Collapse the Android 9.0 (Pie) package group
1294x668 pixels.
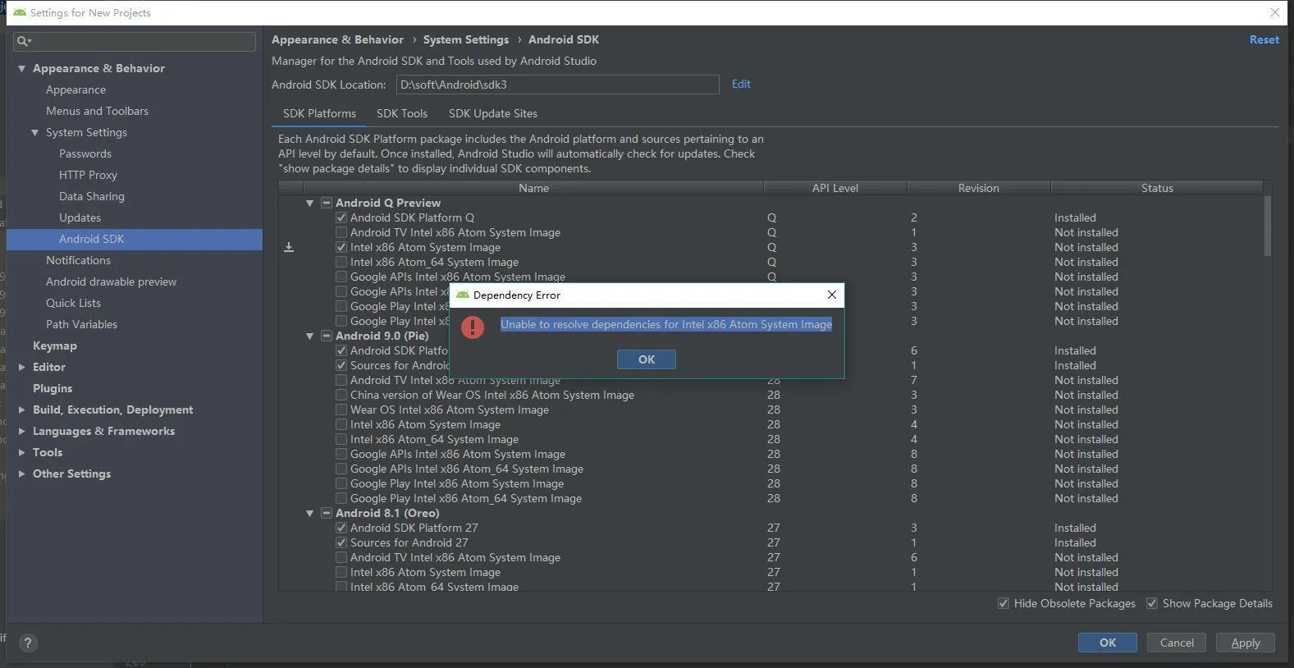[x=310, y=336]
